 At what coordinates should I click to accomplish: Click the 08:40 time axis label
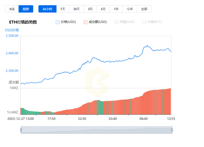point(144,119)
